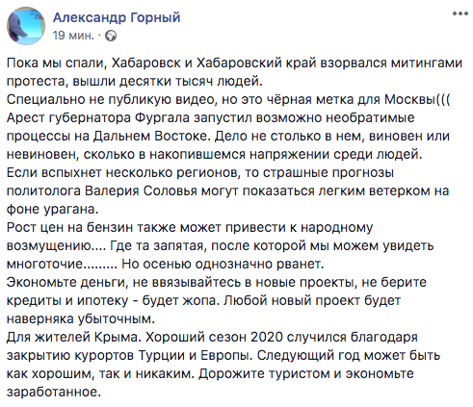Open Александр Горный's profile avatar
Screen dimensions: 473x407
coord(26,26)
